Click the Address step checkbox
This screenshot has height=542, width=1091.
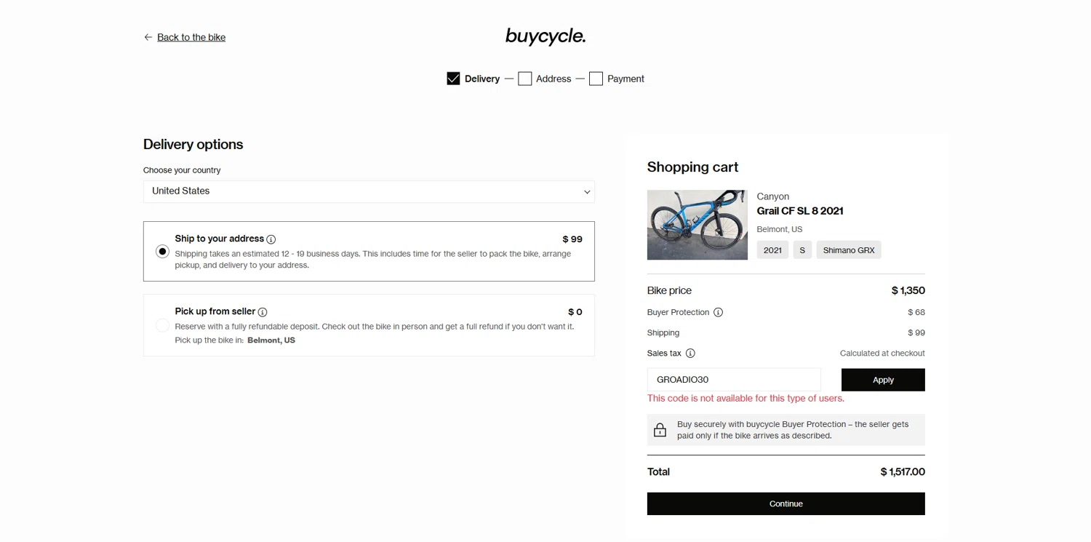524,79
